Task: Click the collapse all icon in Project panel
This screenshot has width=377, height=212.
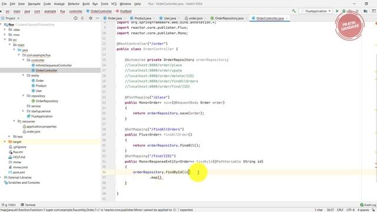Action: coord(82,18)
